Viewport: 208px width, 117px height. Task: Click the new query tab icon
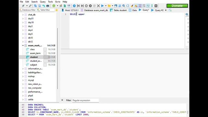pos(170,10)
